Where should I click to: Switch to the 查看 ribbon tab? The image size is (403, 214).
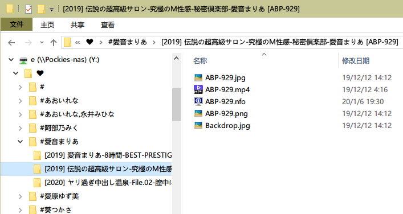107,25
